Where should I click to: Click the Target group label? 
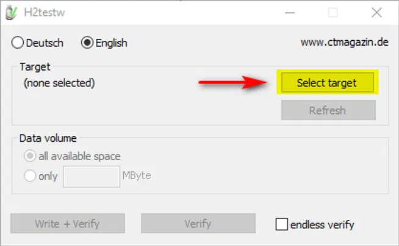(35, 66)
